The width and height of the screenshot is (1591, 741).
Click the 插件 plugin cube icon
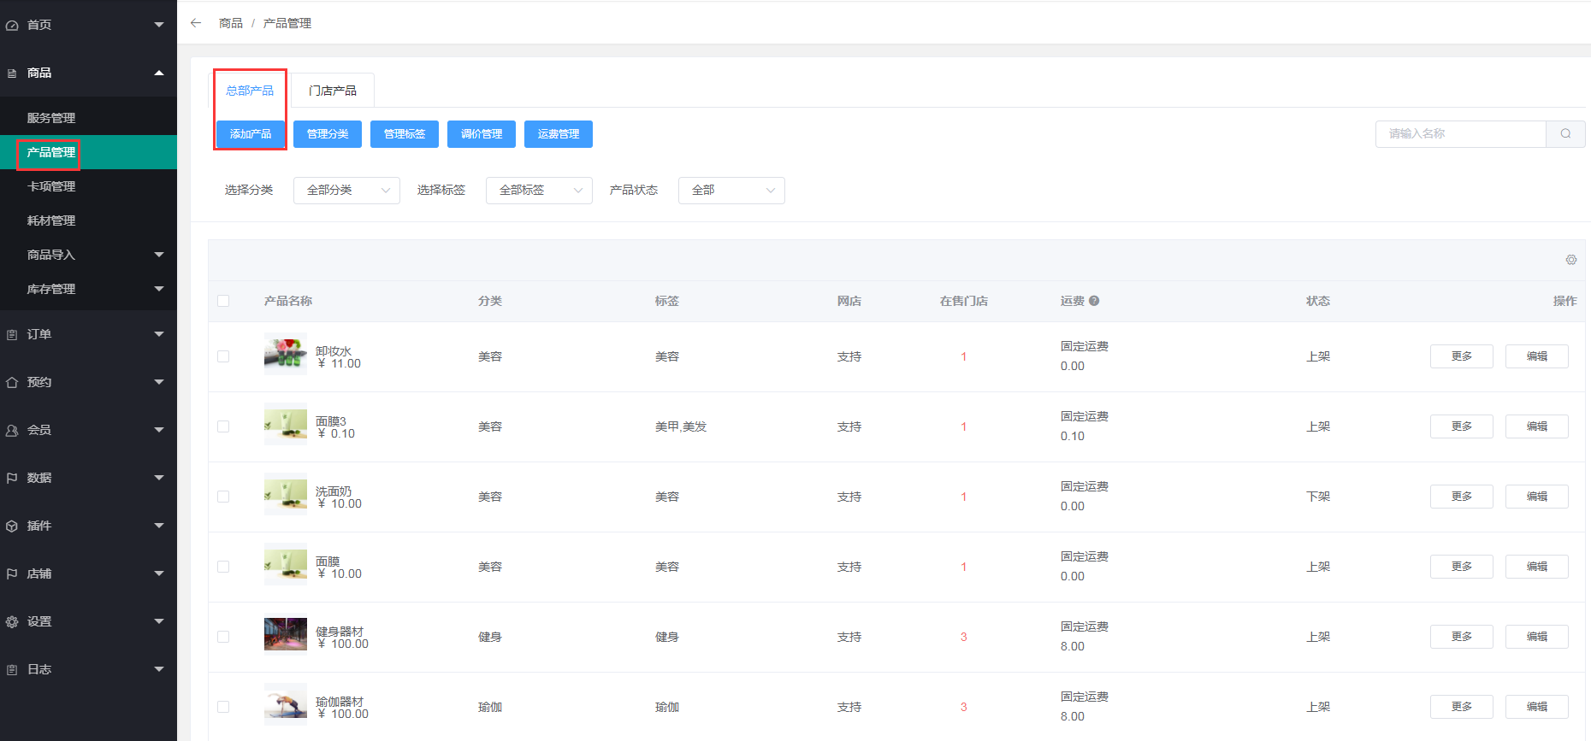(12, 526)
